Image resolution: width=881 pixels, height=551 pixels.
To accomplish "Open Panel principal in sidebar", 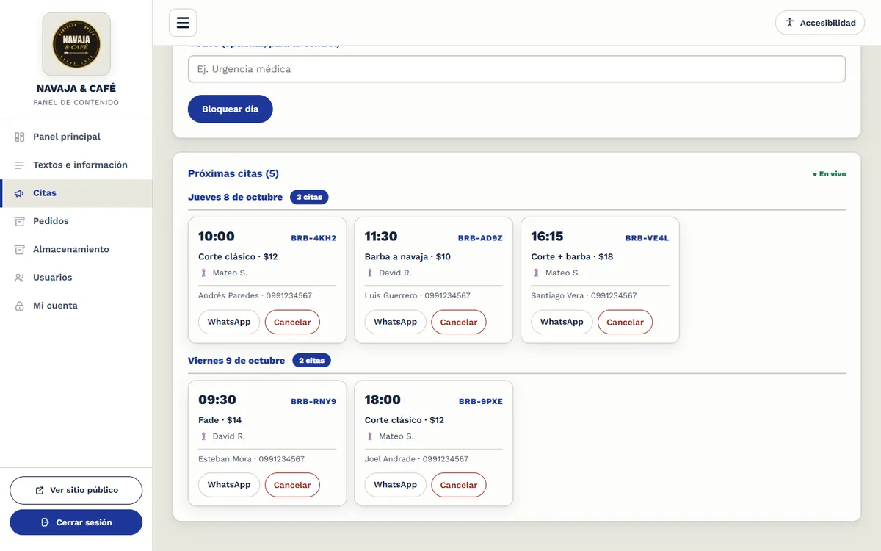I will (x=76, y=137).
